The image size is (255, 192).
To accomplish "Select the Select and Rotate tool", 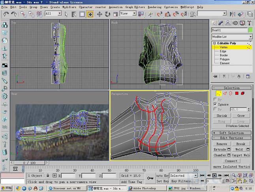I will click(x=107, y=14).
